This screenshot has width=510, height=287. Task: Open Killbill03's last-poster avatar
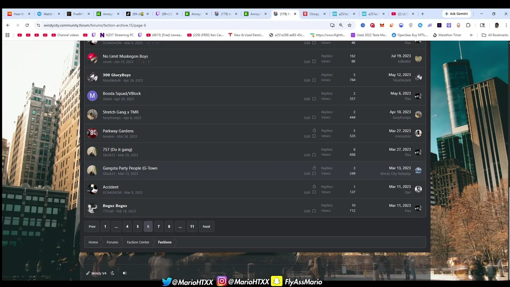[x=418, y=59]
